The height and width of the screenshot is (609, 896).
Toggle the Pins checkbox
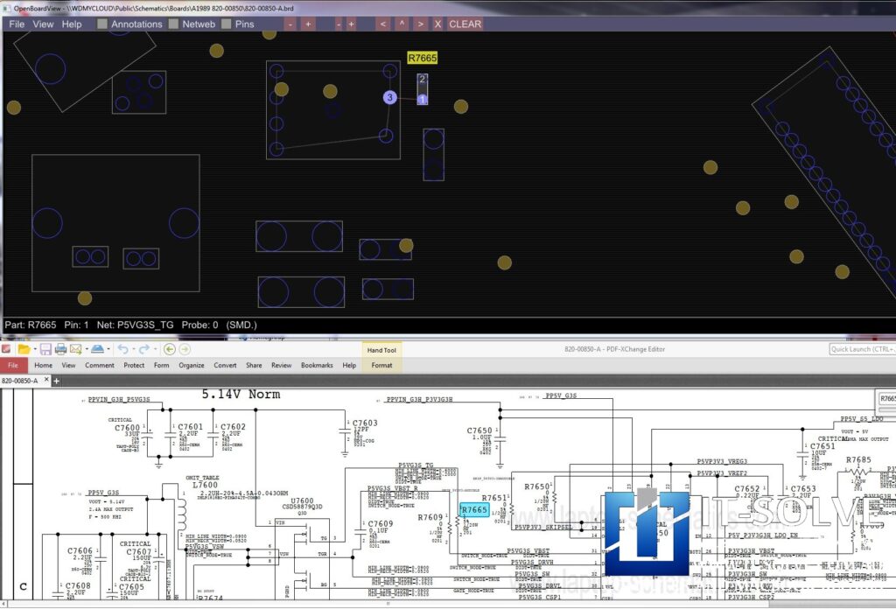[x=227, y=24]
